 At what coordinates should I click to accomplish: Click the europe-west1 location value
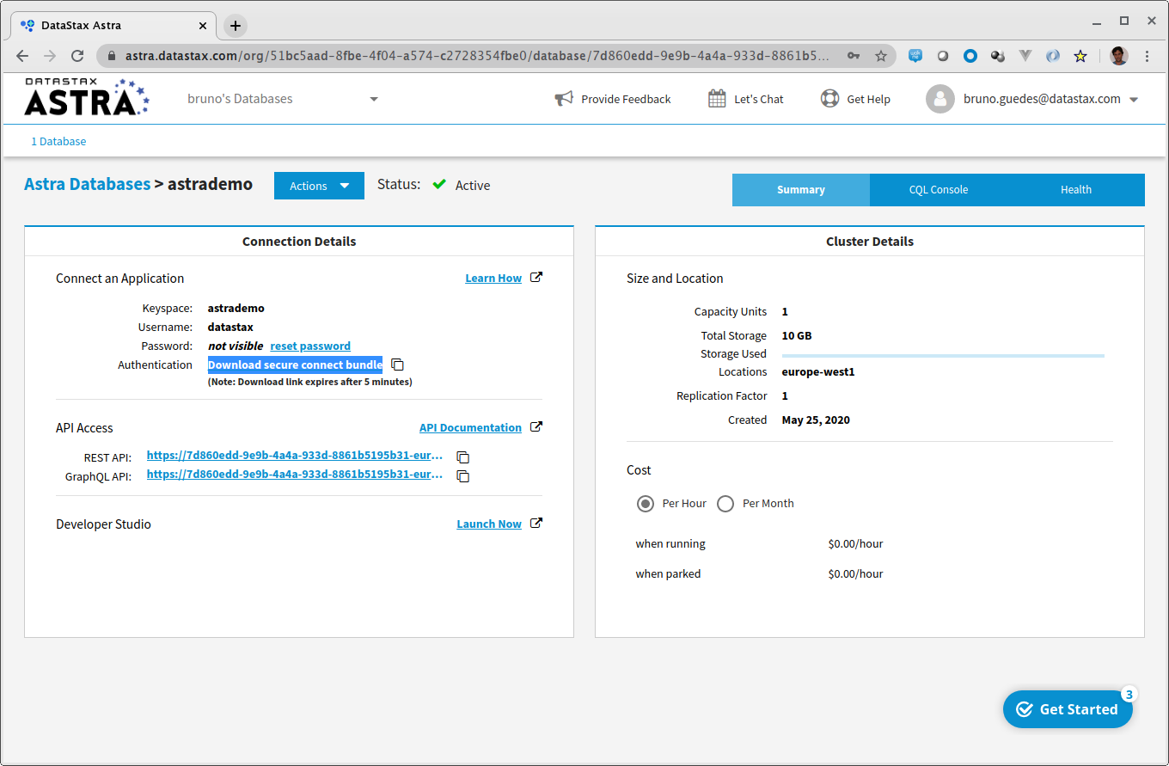(x=818, y=372)
